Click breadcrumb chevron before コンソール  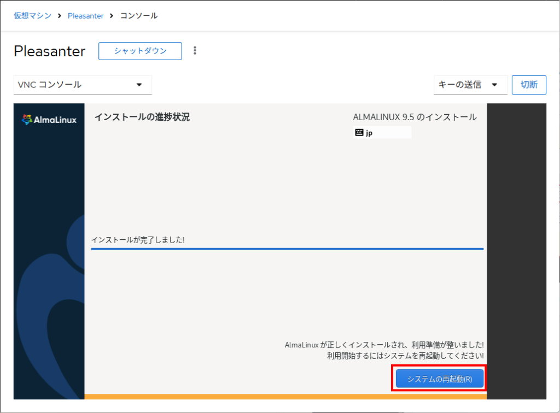point(112,16)
